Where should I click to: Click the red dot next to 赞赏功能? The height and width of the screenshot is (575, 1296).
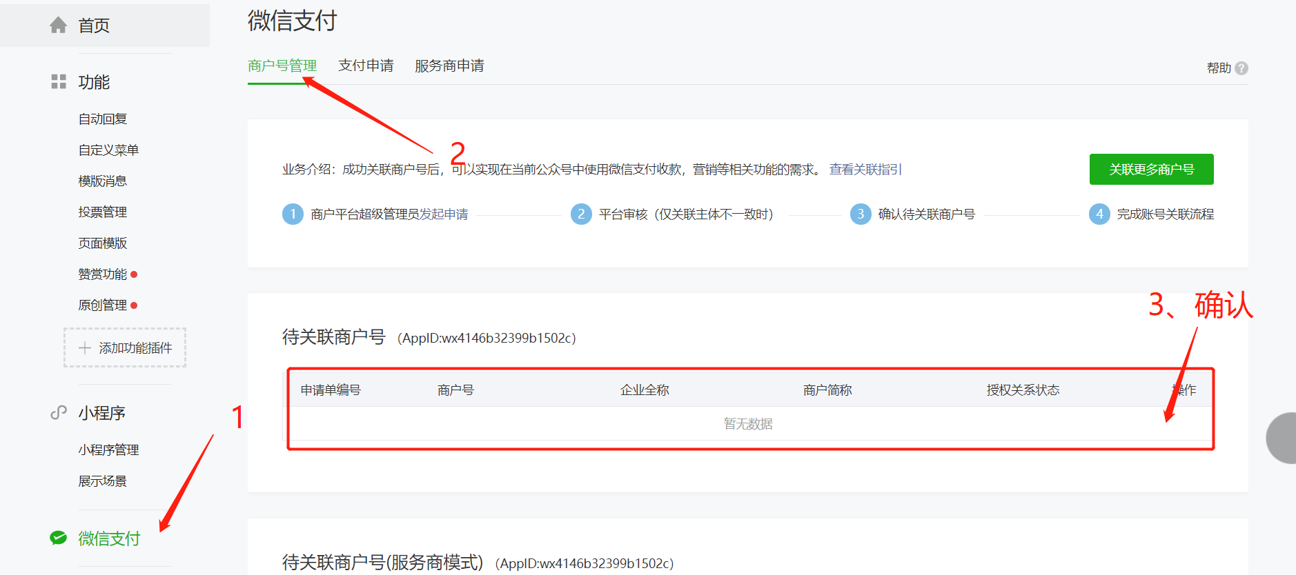tap(134, 274)
